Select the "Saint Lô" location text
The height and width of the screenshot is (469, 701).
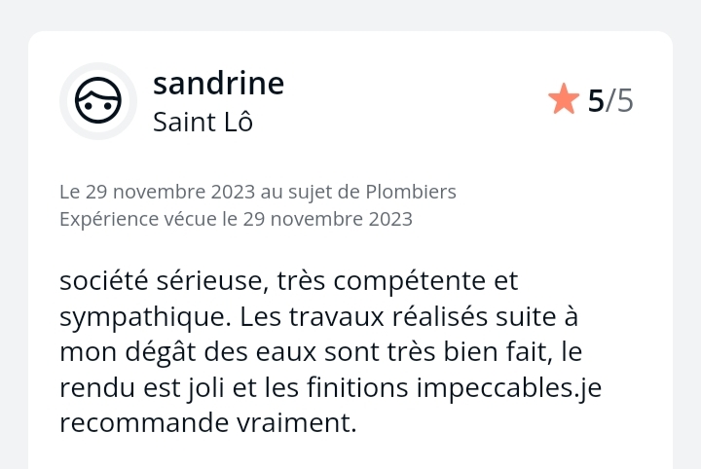click(203, 124)
